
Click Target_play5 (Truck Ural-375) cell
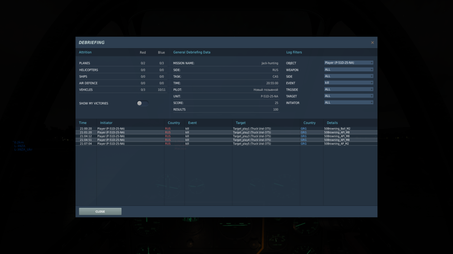tap(252, 144)
